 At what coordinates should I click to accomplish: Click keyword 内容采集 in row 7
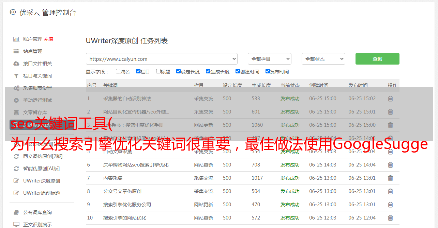113,178
